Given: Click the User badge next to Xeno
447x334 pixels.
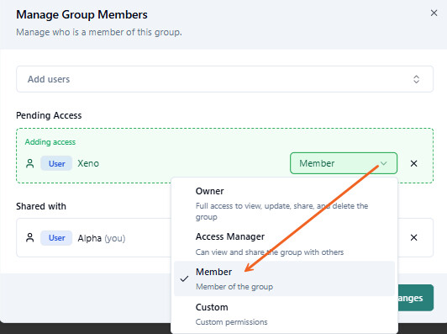Looking at the screenshot, I should coord(56,163).
